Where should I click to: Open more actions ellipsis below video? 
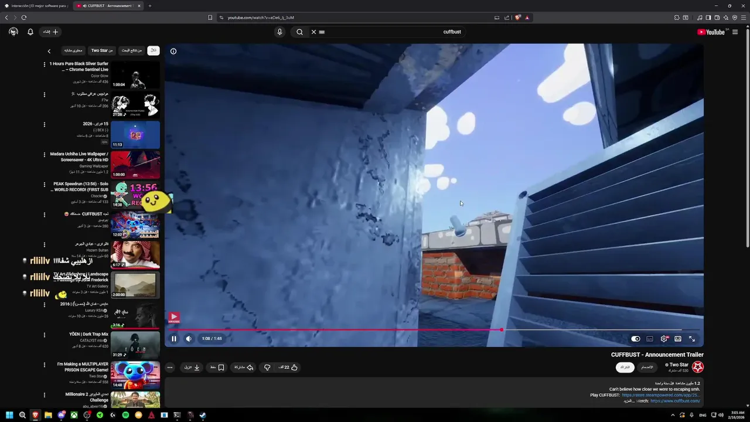tap(170, 367)
